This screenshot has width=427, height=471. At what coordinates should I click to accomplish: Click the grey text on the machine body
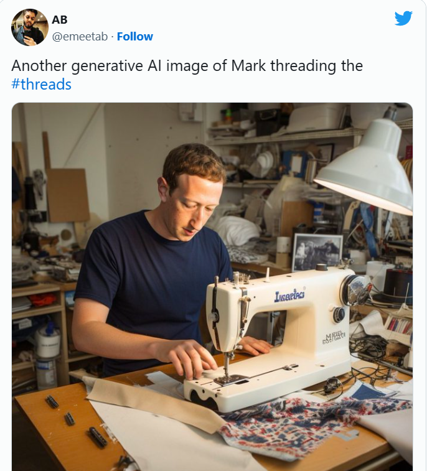334,337
